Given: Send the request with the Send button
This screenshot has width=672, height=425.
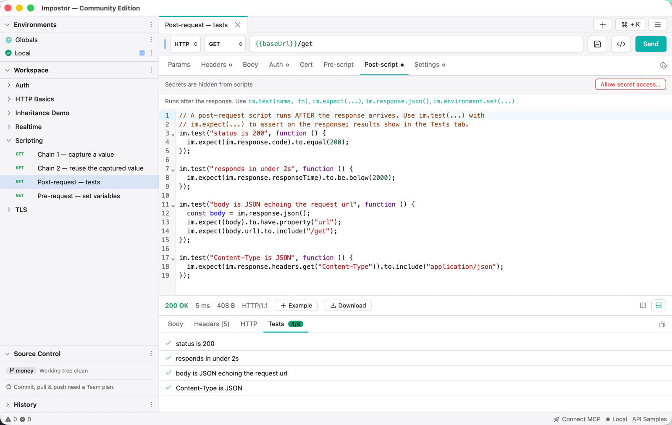Looking at the screenshot, I should coord(651,44).
